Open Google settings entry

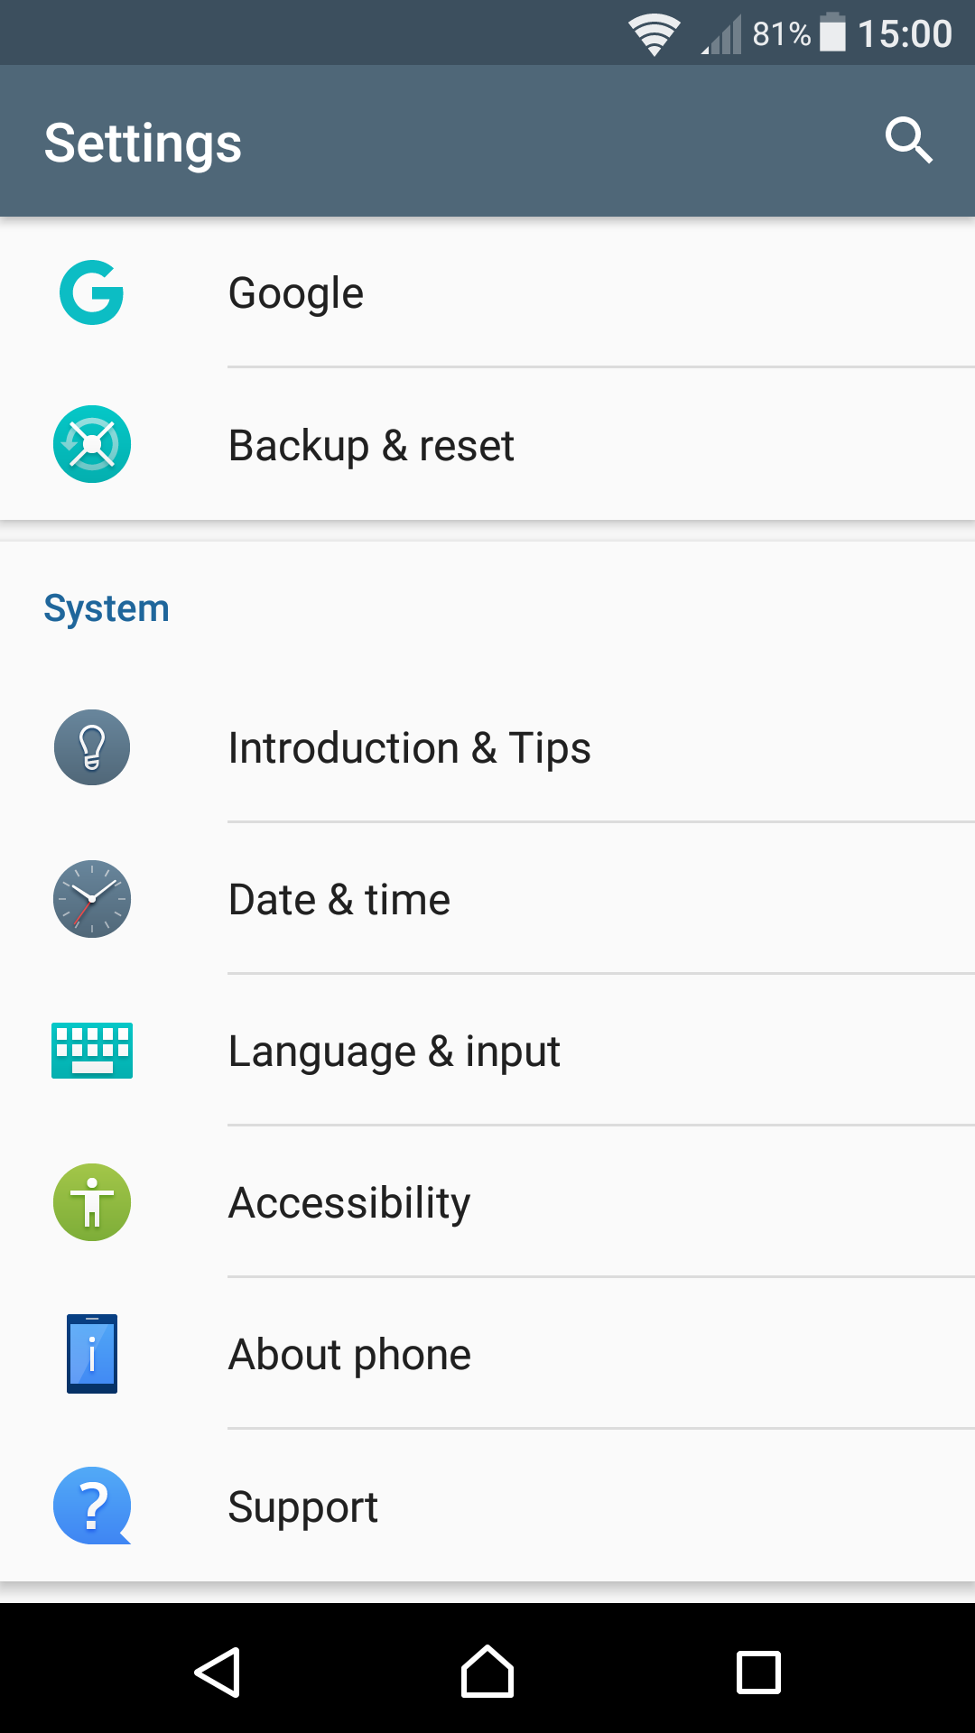(296, 293)
